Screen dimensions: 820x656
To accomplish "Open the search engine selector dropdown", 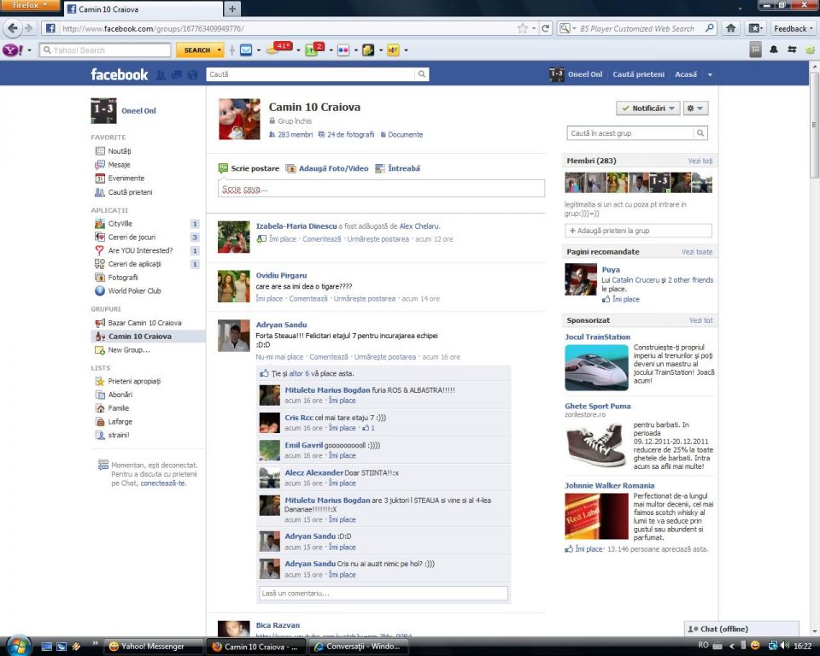I will click(x=567, y=28).
